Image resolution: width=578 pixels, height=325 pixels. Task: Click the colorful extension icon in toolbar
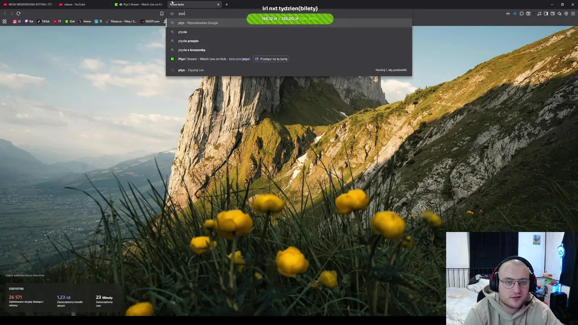coord(508,14)
